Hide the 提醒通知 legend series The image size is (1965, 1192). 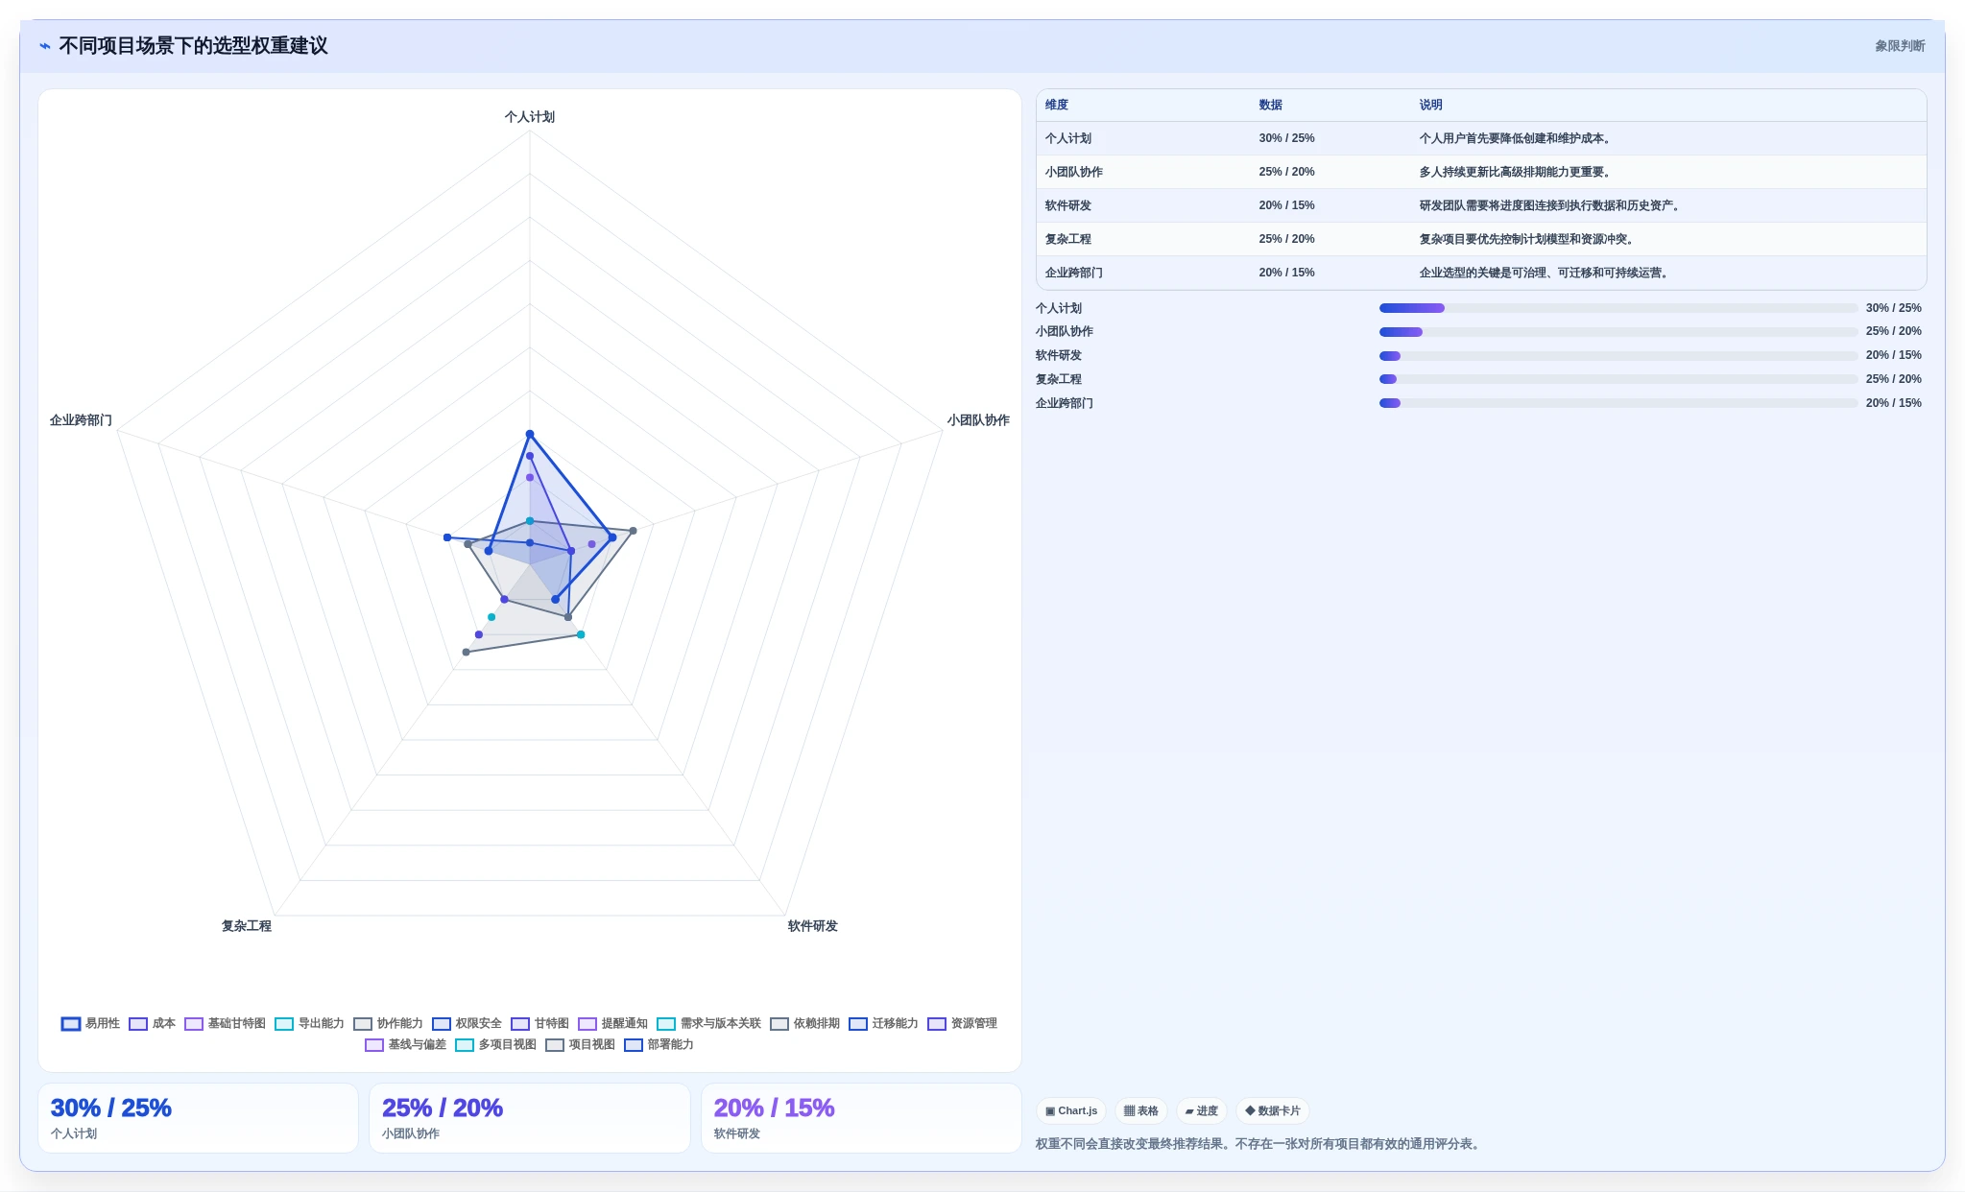613,1023
